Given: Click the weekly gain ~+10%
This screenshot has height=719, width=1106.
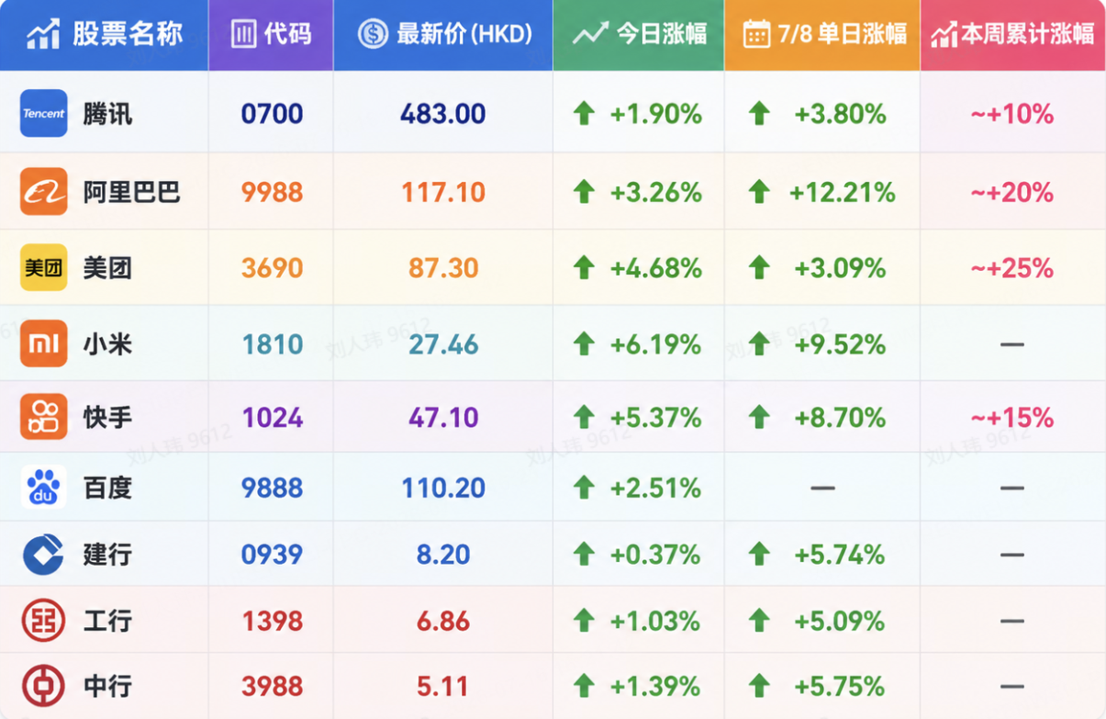Looking at the screenshot, I should (1012, 114).
